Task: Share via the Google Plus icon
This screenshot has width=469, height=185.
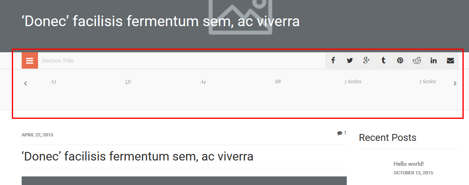Action: pyautogui.click(x=366, y=60)
